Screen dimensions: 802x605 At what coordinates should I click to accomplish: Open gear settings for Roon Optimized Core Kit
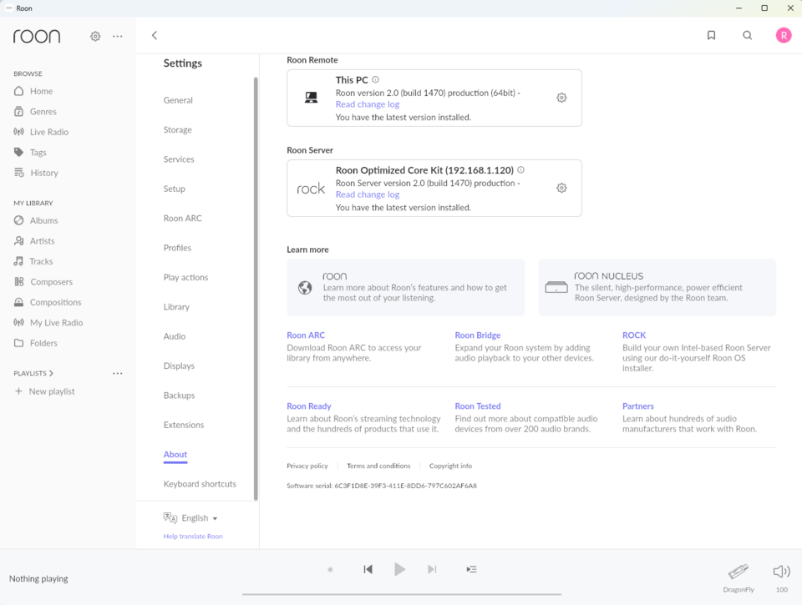[561, 188]
